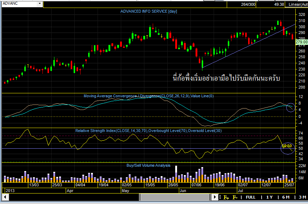Screen dimensions: 308x204
Task: Click the 279.00 current price tag
Action: [301, 42]
